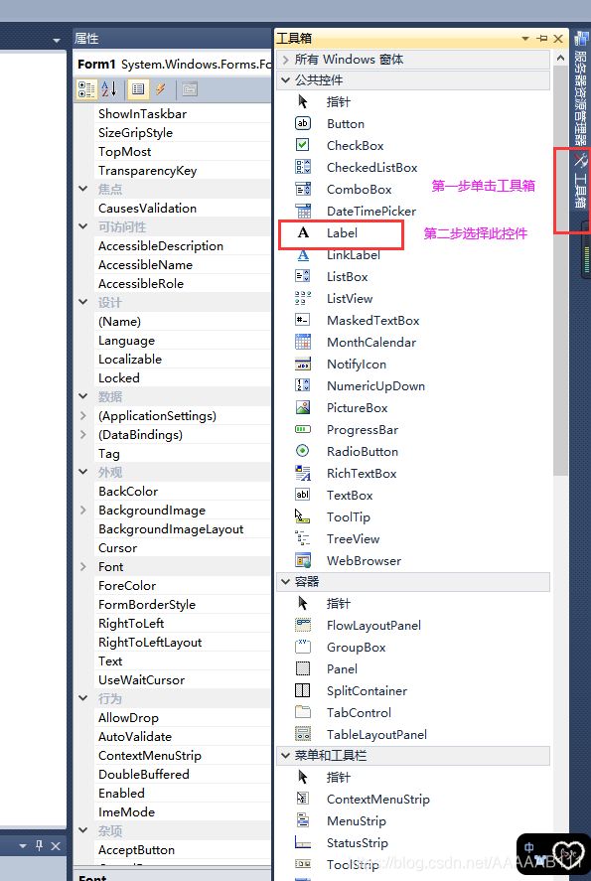Choose the RadioButton control icon

[x=302, y=451]
